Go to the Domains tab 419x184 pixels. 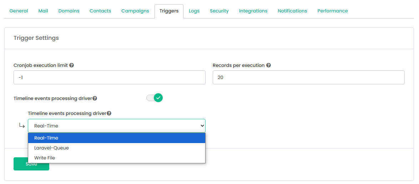pos(69,11)
